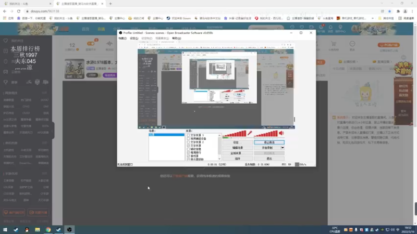Bookmark this page with the star icon
Image resolution: width=417 pixels, height=234 pixels.
point(389,11)
